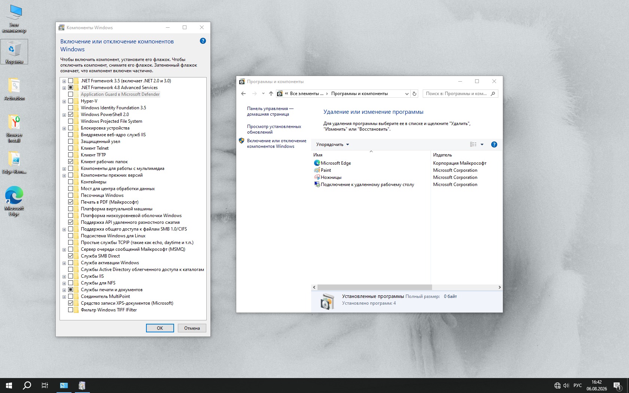This screenshot has width=629, height=393.
Task: Open the 'Этот компьютер' desktop icon
Action: tap(14, 19)
